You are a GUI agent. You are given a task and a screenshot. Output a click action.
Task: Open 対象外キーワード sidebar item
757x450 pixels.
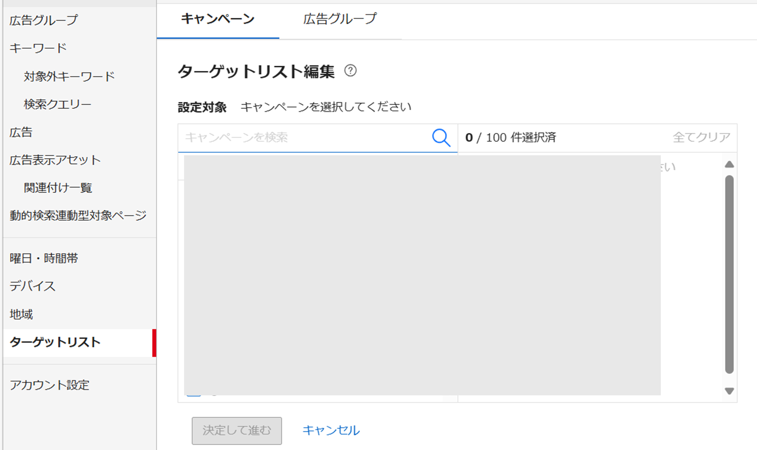(x=69, y=77)
